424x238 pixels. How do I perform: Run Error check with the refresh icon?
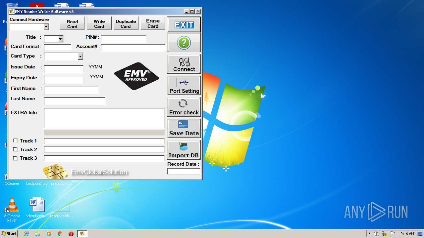[x=184, y=107]
